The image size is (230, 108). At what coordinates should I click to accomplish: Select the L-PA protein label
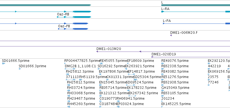tap(167, 21)
